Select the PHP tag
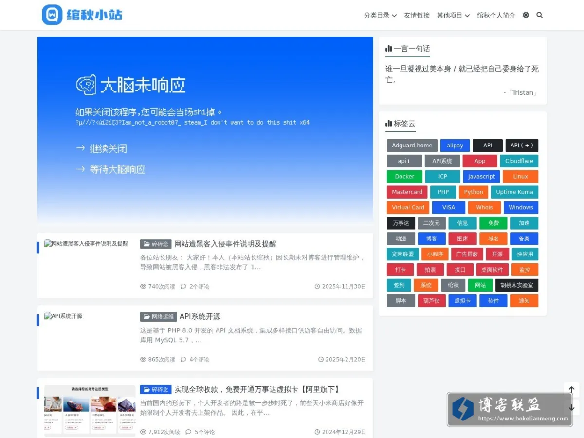Viewport: 584px width, 438px height. coord(443,192)
